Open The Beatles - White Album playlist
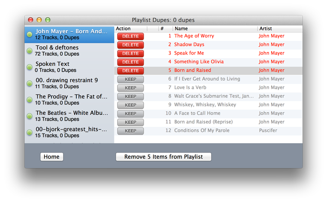327x202 pixels. tap(71, 116)
